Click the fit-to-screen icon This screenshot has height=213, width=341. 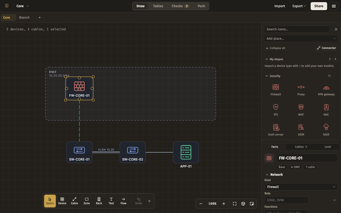pos(235,204)
